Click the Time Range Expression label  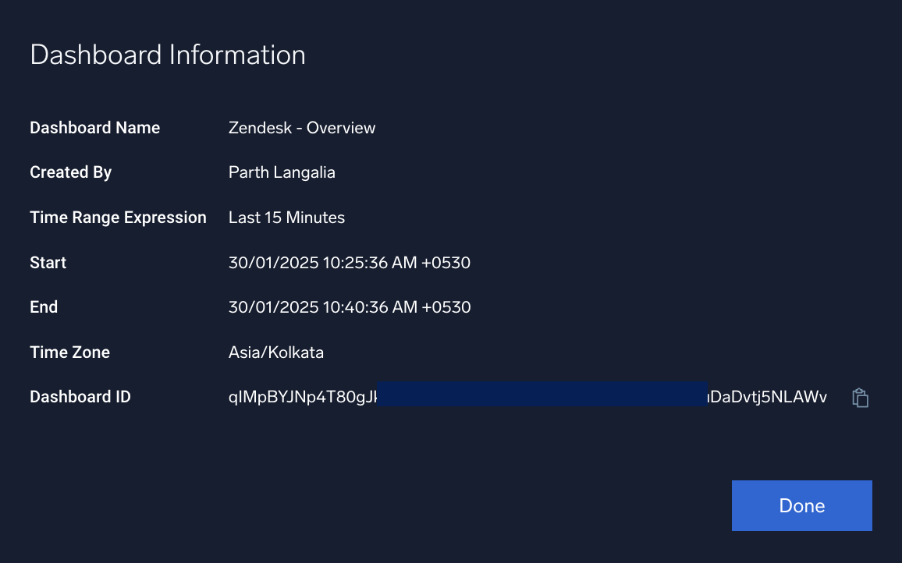point(118,218)
